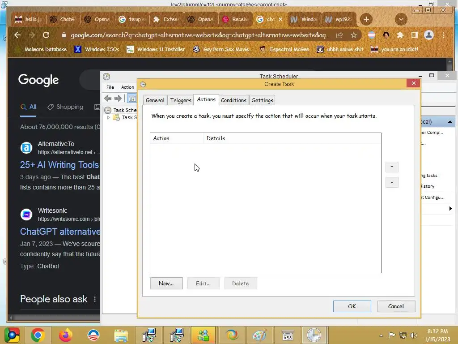This screenshot has width=458, height=344.
Task: Open the Malware Database bookmark
Action: click(42, 49)
